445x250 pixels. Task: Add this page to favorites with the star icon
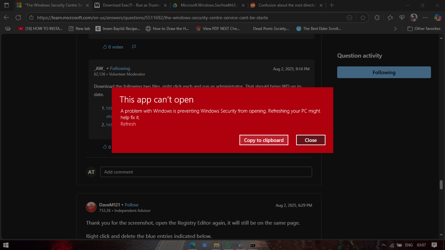click(x=363, y=18)
